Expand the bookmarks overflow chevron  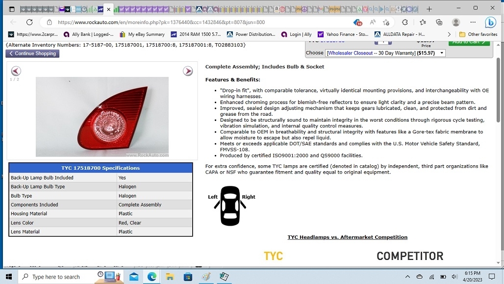(449, 34)
